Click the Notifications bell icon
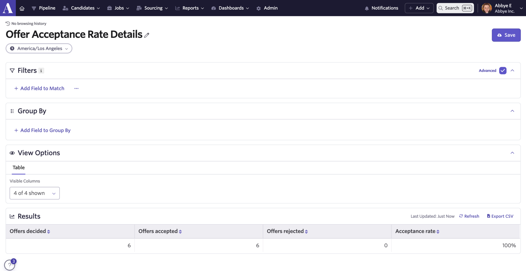The height and width of the screenshot is (271, 526). (367, 8)
